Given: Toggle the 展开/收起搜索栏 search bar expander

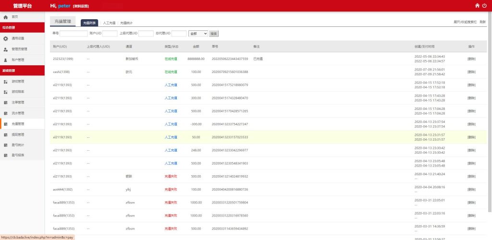Looking at the screenshot, I should (465, 22).
